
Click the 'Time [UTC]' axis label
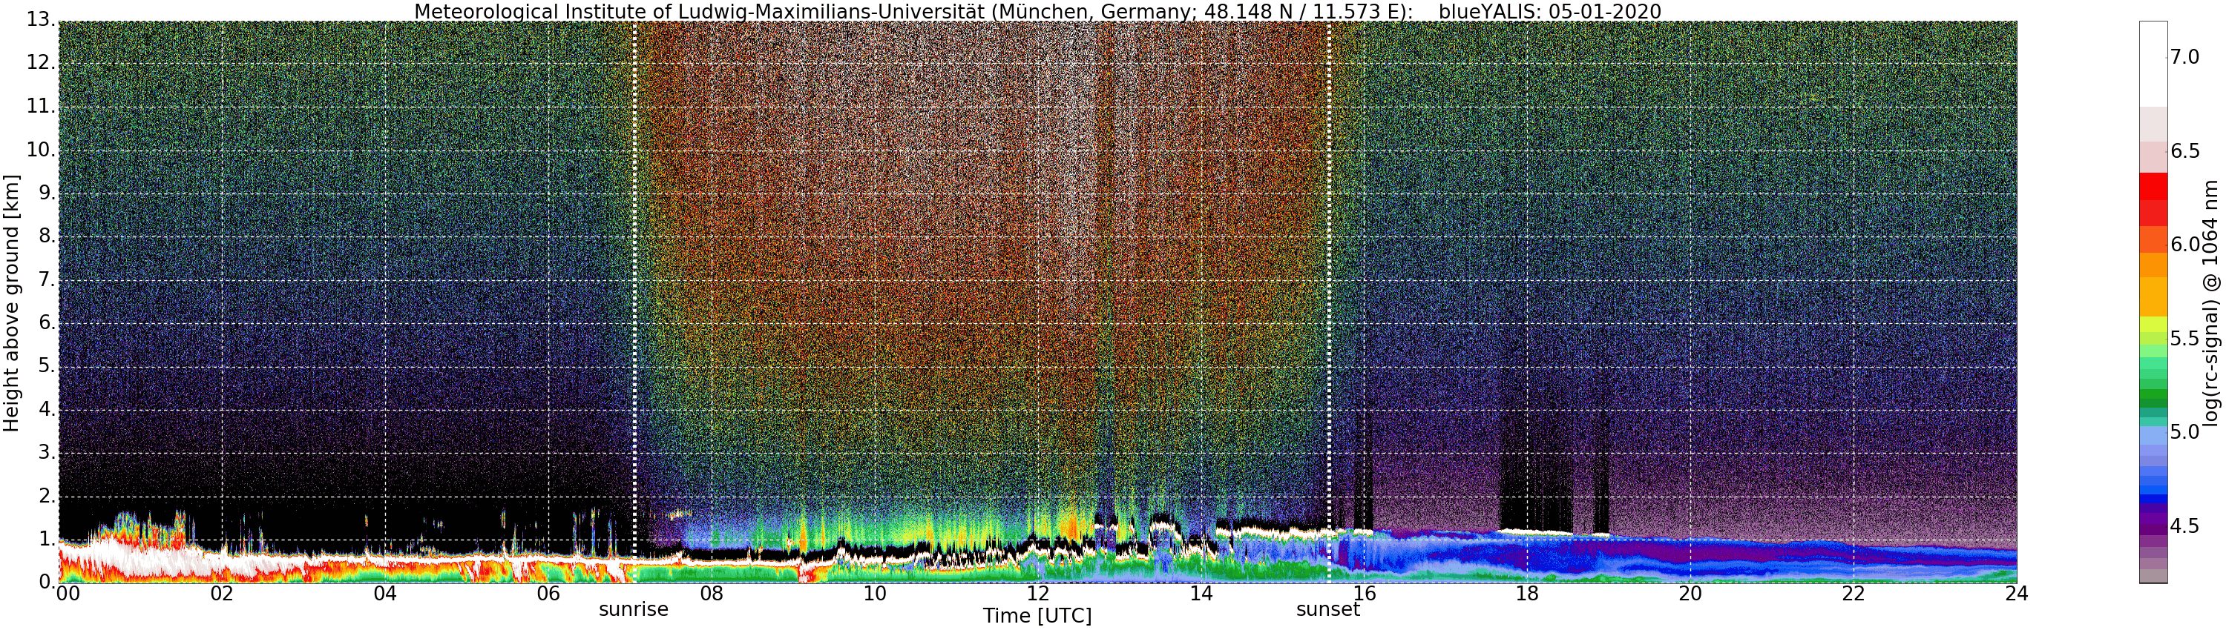(x=1037, y=616)
